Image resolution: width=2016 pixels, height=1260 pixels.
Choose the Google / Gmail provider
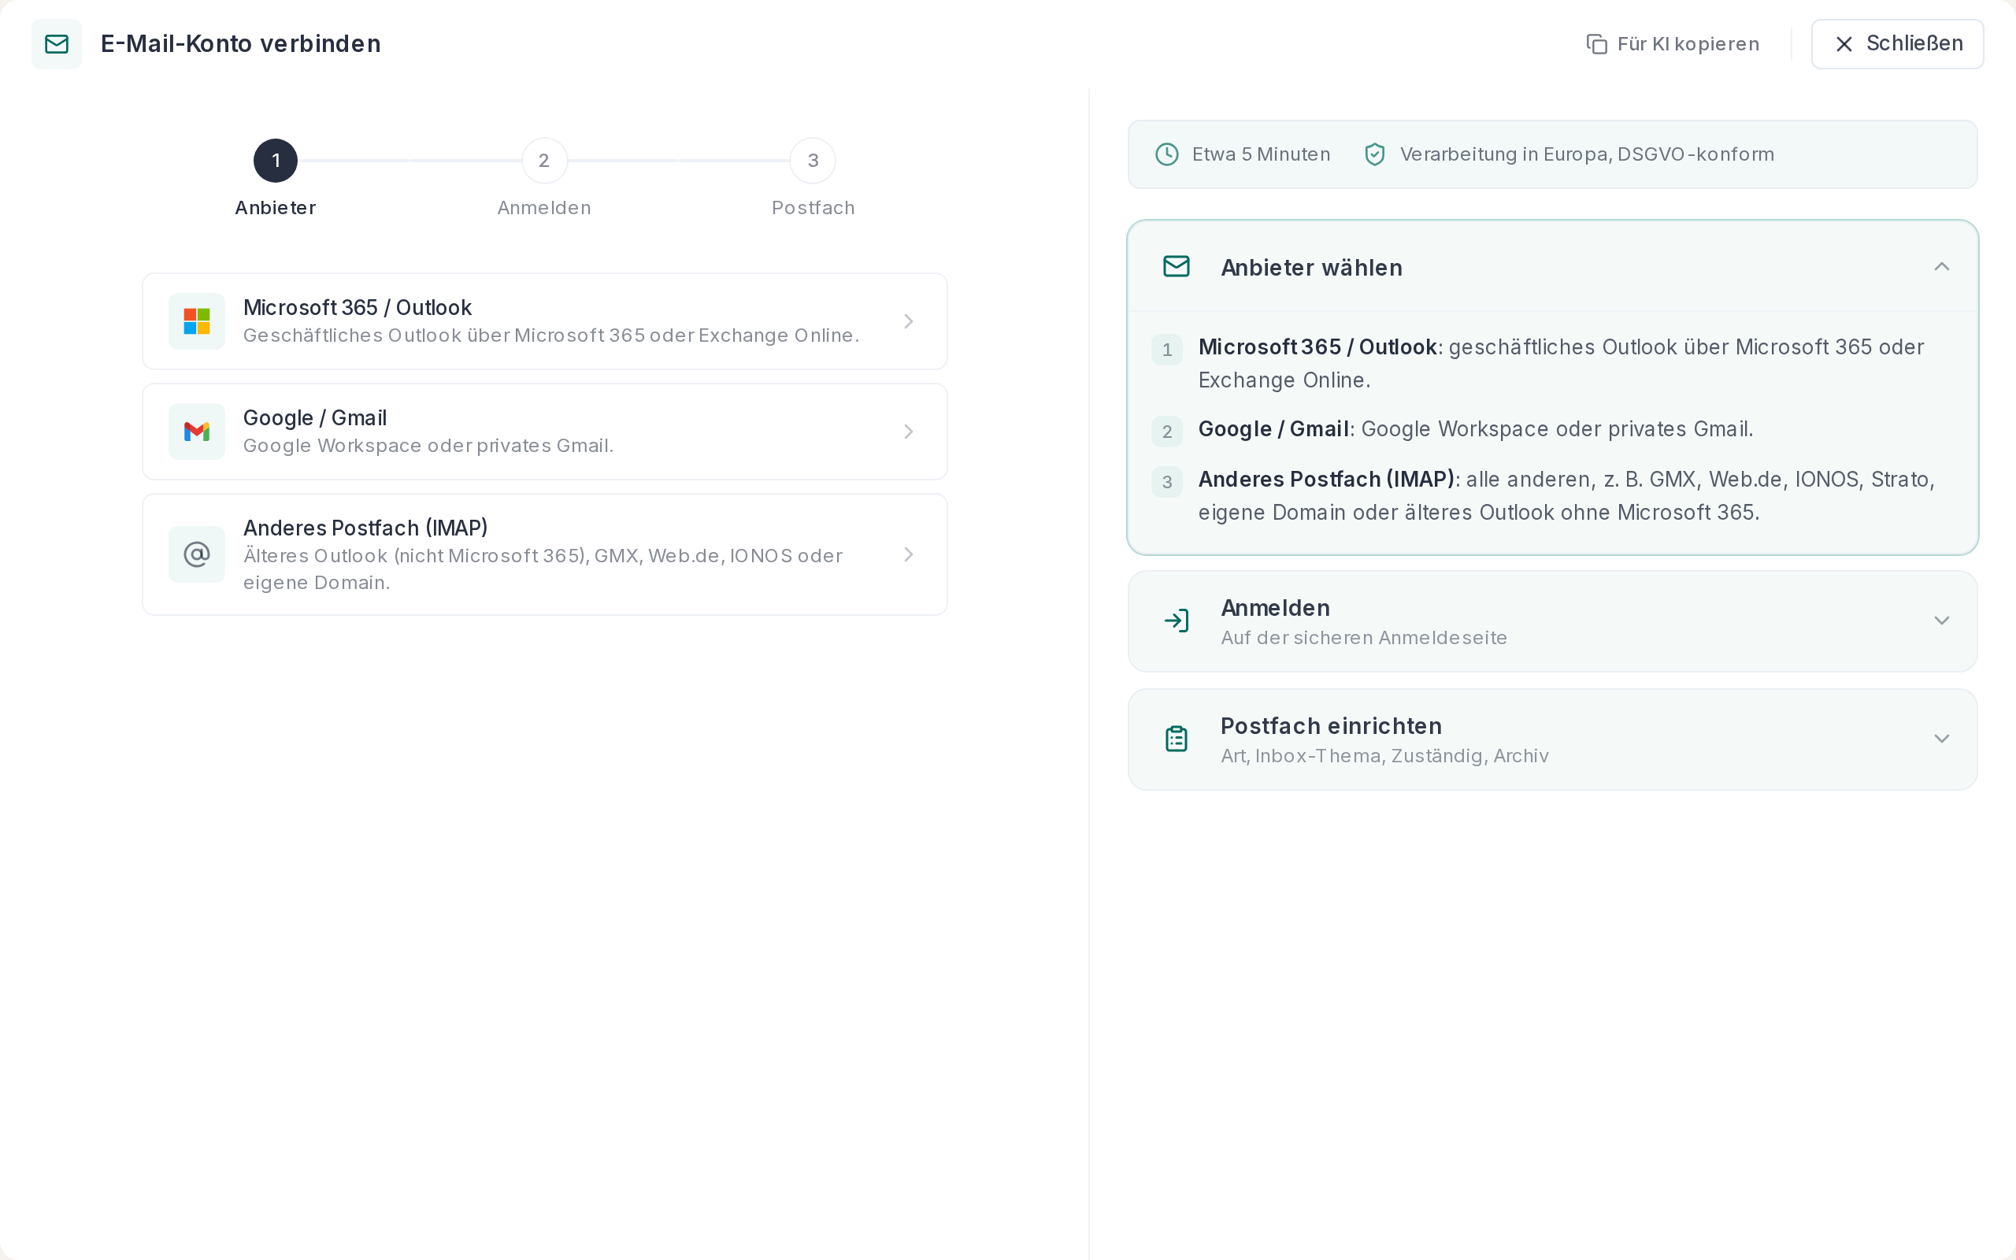click(545, 432)
